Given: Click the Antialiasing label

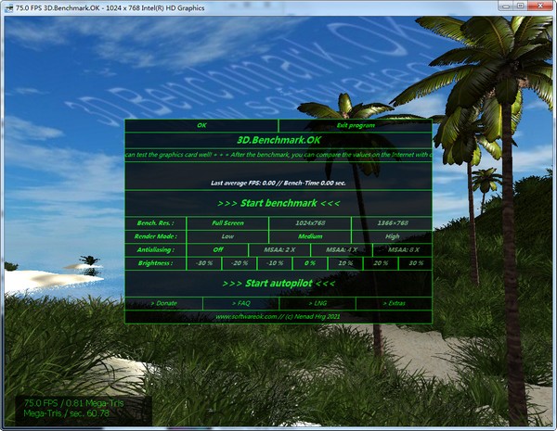Looking at the screenshot, I should point(155,249).
